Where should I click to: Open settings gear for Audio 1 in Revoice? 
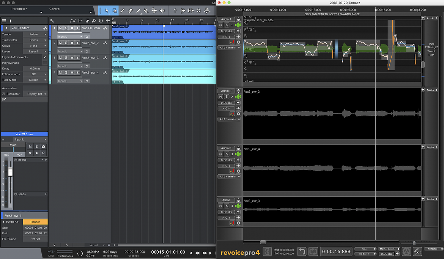[x=238, y=42]
